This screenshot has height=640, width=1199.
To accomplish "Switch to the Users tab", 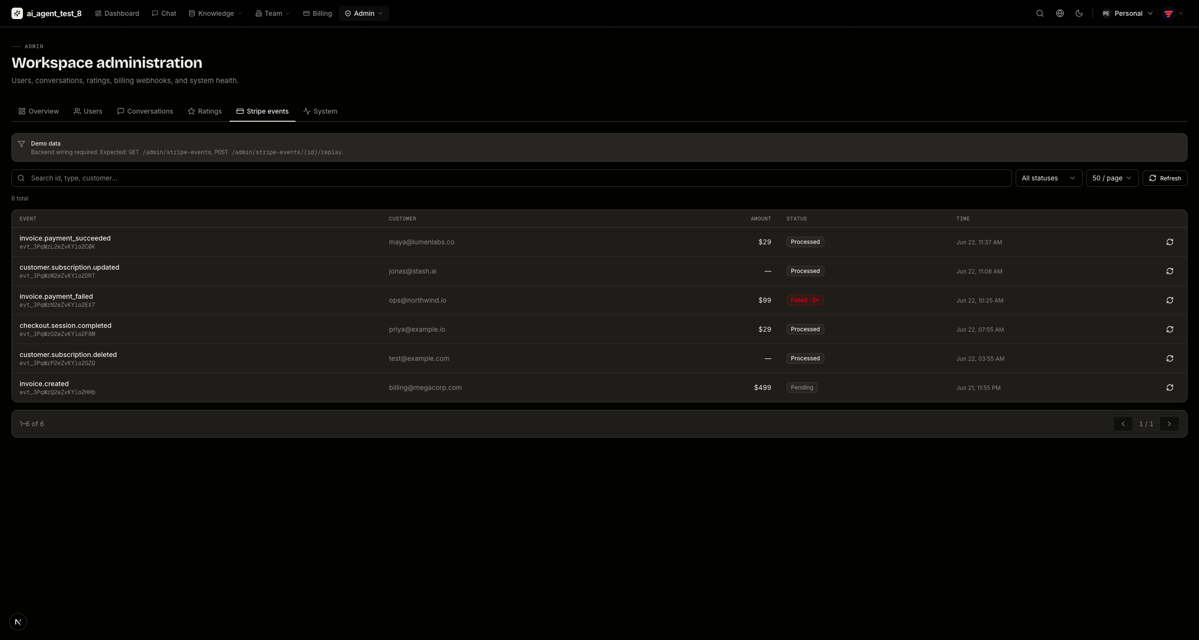I will click(88, 111).
